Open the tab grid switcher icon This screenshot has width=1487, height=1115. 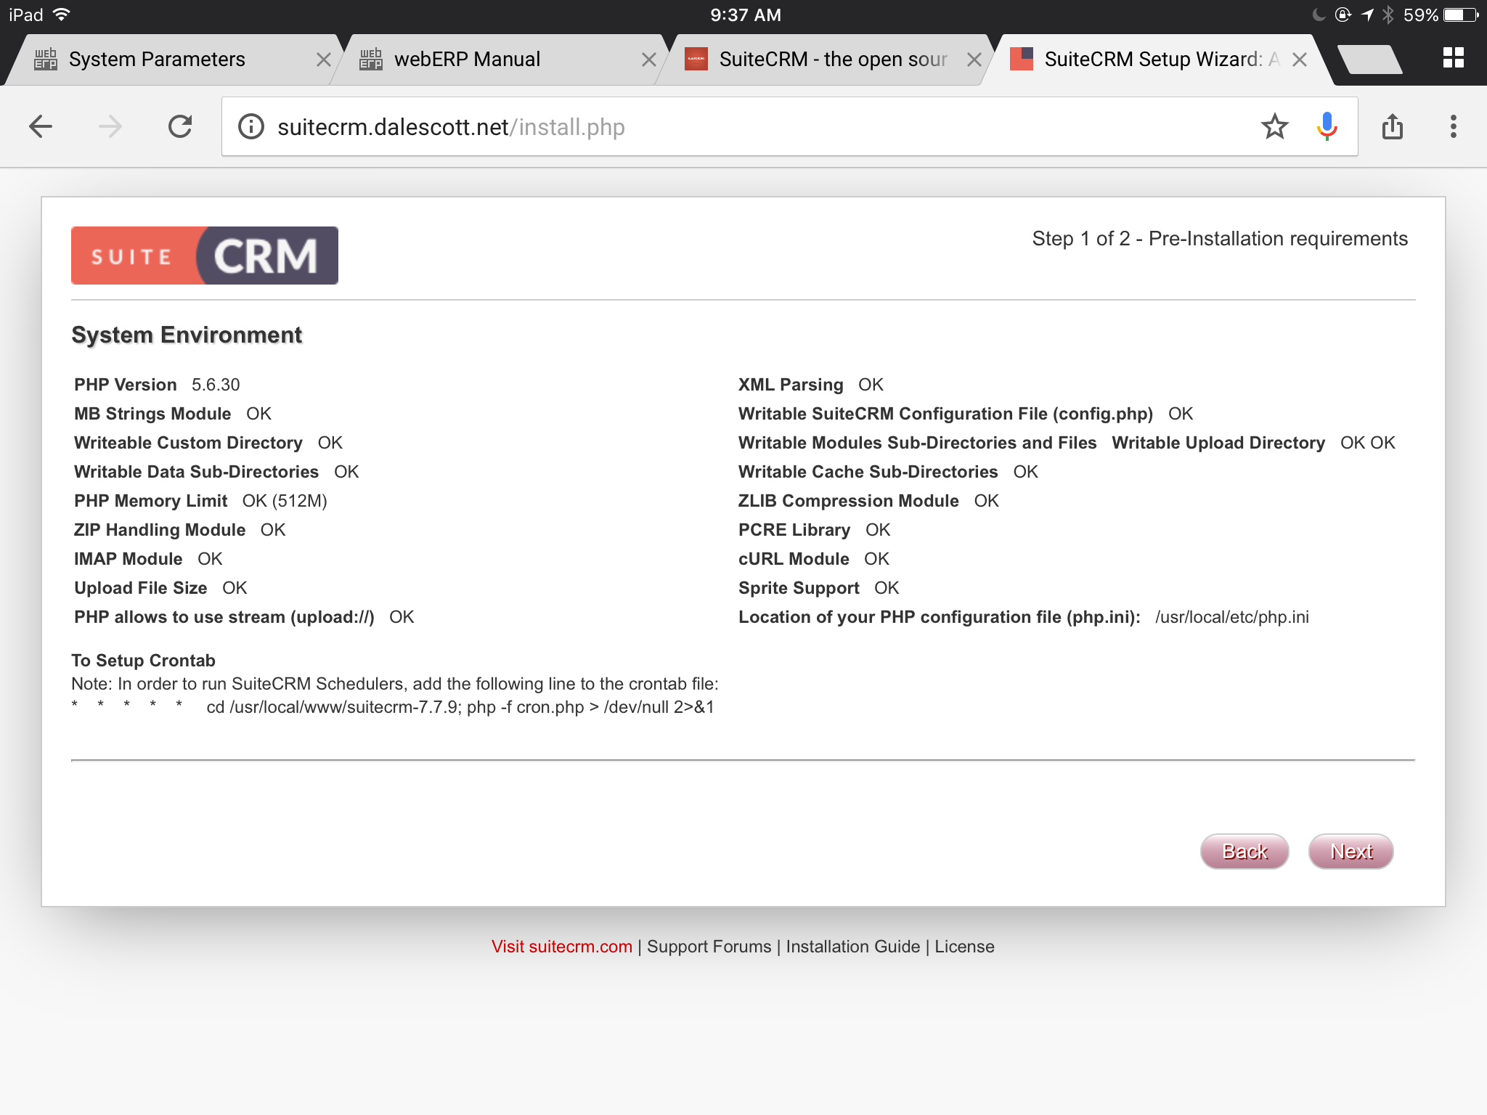click(x=1453, y=58)
